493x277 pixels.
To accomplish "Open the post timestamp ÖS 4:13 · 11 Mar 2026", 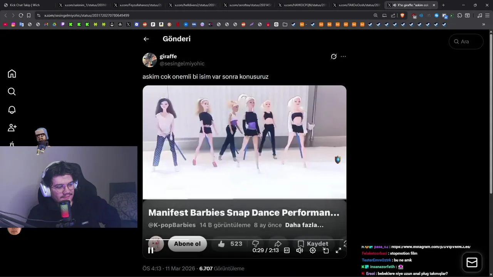I will click(x=169, y=269).
